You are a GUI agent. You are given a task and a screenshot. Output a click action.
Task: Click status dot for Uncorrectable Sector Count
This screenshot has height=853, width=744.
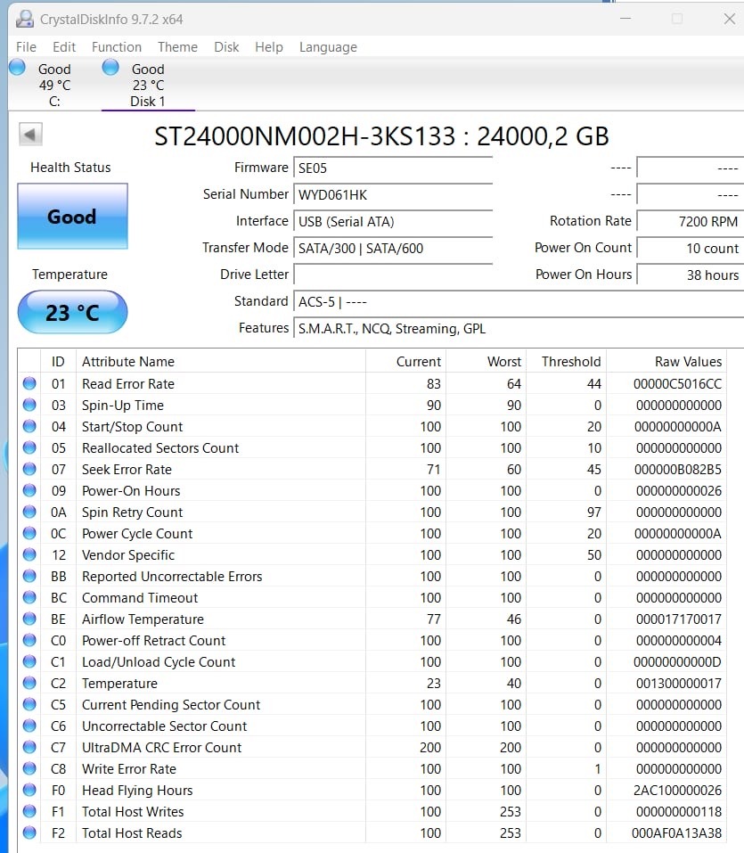click(x=29, y=726)
